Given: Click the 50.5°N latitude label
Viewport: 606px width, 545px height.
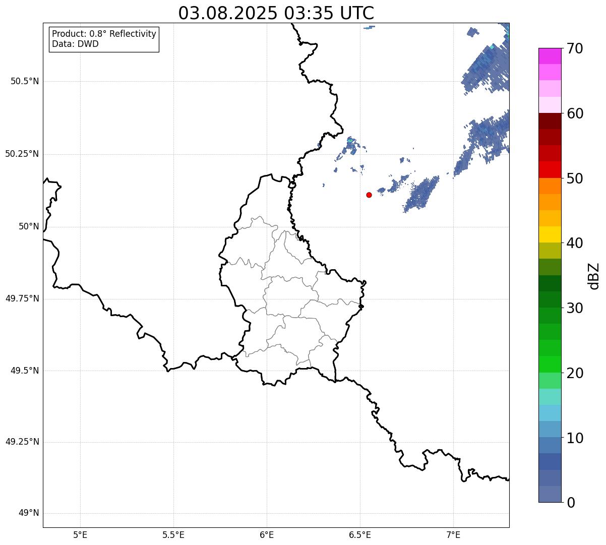Looking at the screenshot, I should (25, 81).
